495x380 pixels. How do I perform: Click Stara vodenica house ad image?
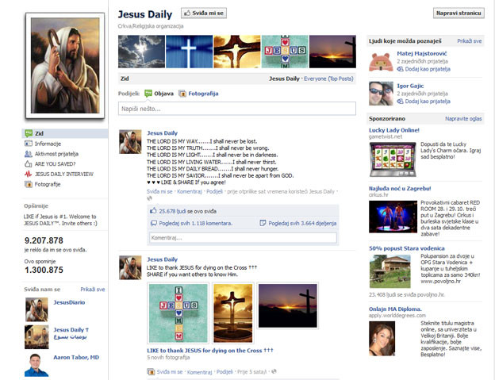(389, 271)
